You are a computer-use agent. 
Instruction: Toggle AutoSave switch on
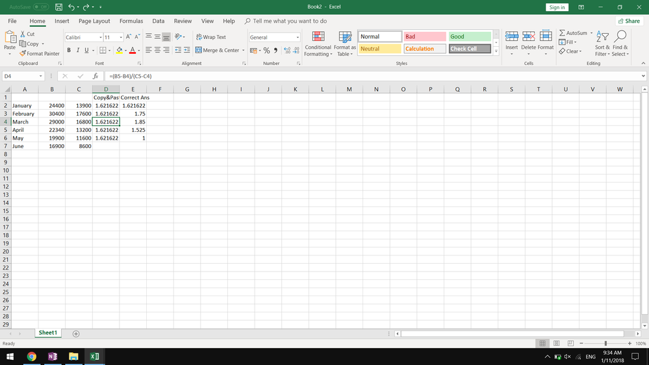[x=40, y=7]
